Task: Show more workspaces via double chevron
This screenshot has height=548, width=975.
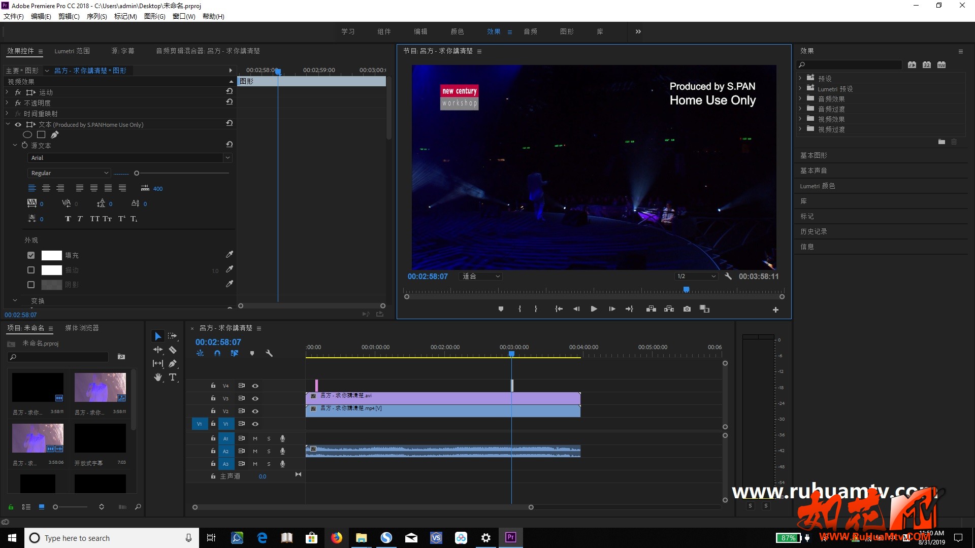Action: click(638, 31)
